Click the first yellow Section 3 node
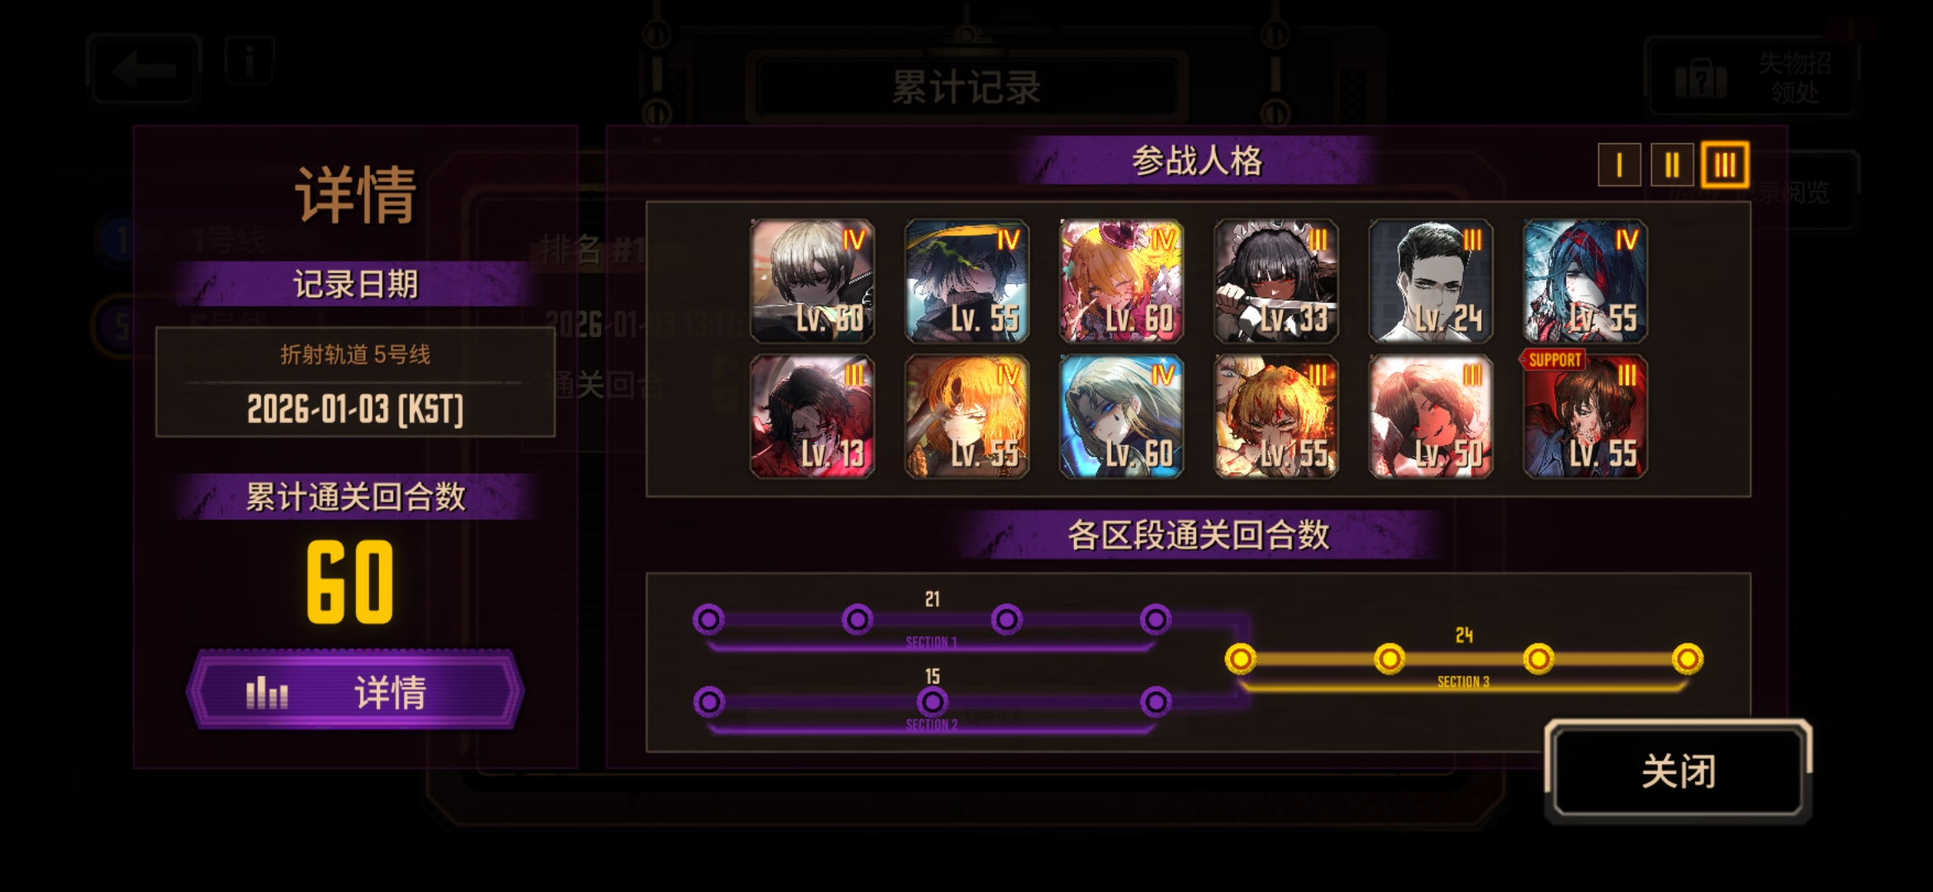Screen dimensions: 1933x892 (x=1240, y=659)
